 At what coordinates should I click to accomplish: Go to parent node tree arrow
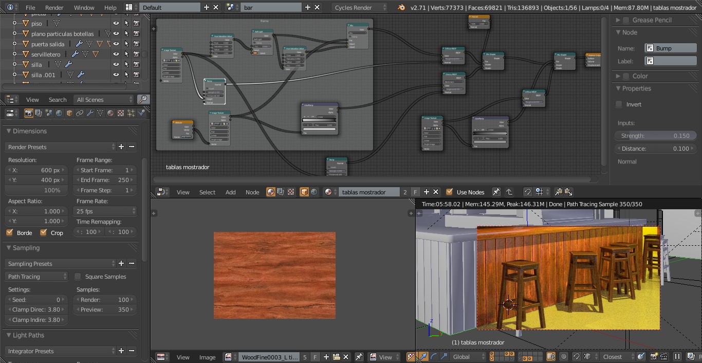(x=509, y=192)
